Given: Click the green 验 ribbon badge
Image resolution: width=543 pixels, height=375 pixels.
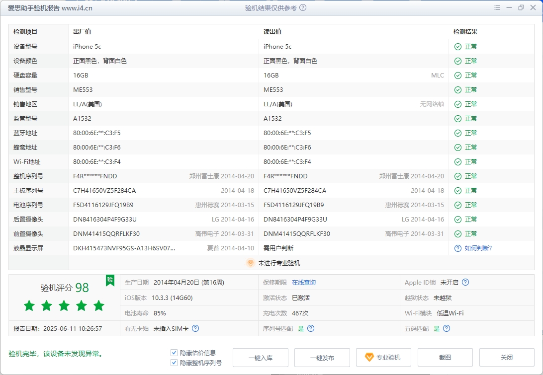Looking at the screenshot, I should (x=110, y=280).
